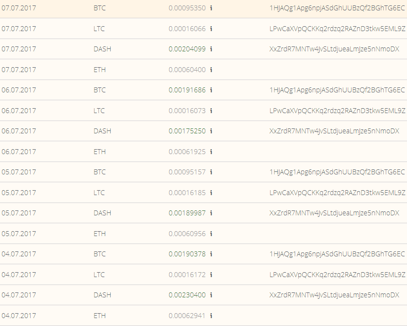Viewport: 407px width, 326px height.
Task: Select amount 0.00016172
Action: click(187, 275)
